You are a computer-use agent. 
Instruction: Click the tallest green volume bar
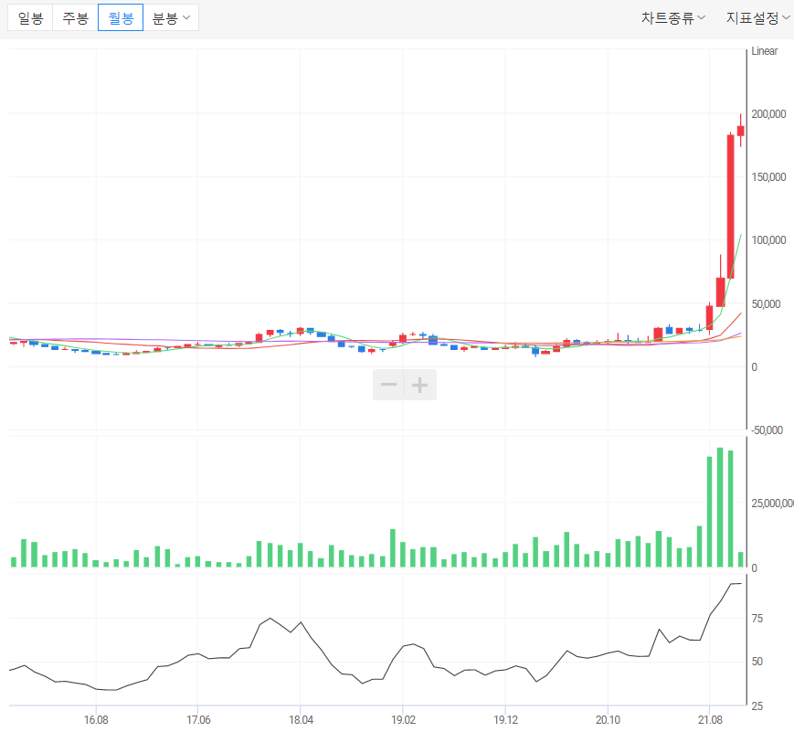720,507
